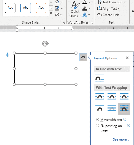Expand the Quick Styles gallery

(x=75, y=9)
